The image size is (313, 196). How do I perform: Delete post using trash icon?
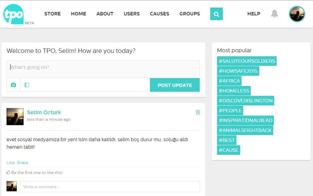click(x=198, y=112)
